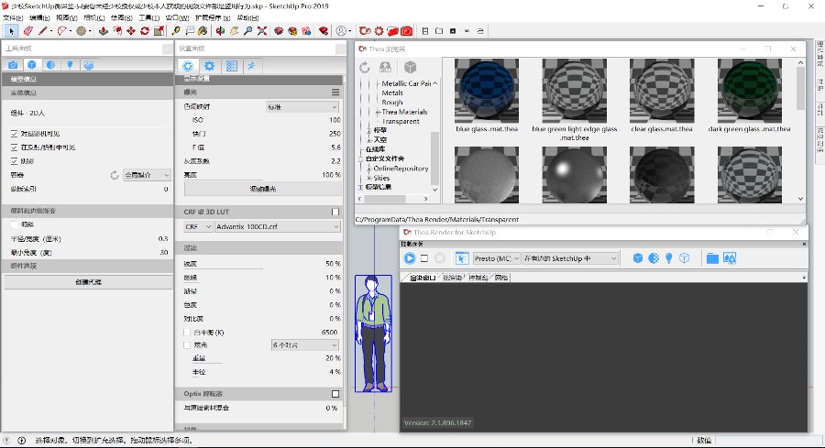825x448 pixels.
Task: Select the blue glass material thumbnail
Action: [x=487, y=92]
